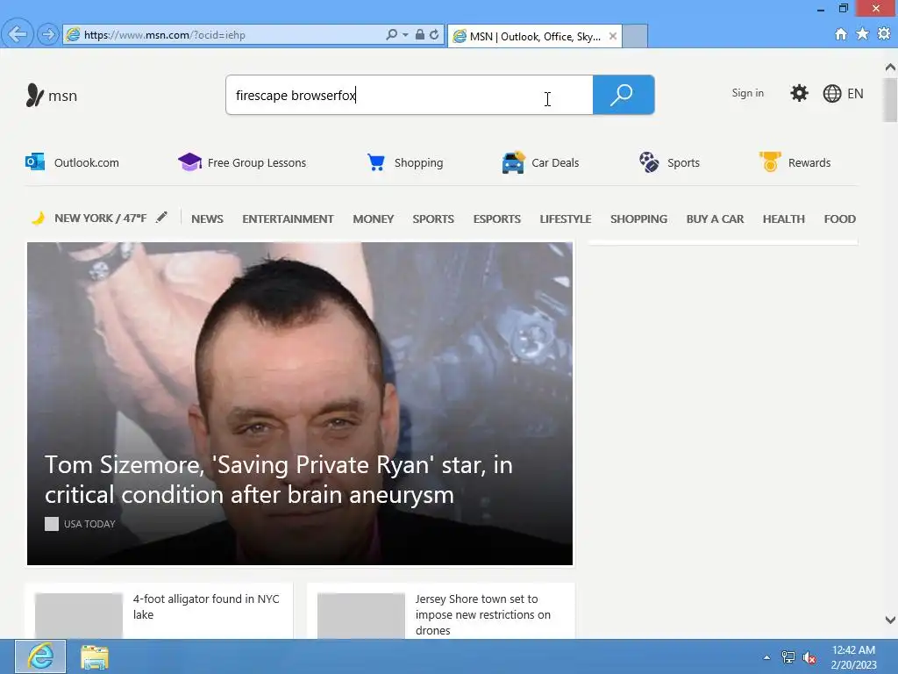Open the taskbar clock showing 12:42 AM
Screen dimensions: 898x674
point(853,657)
